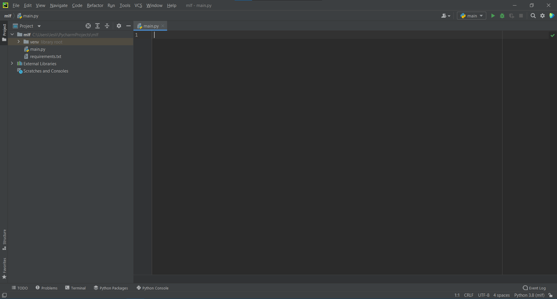Change indent setting 4 spaces
The height and width of the screenshot is (299, 557).
click(501, 295)
